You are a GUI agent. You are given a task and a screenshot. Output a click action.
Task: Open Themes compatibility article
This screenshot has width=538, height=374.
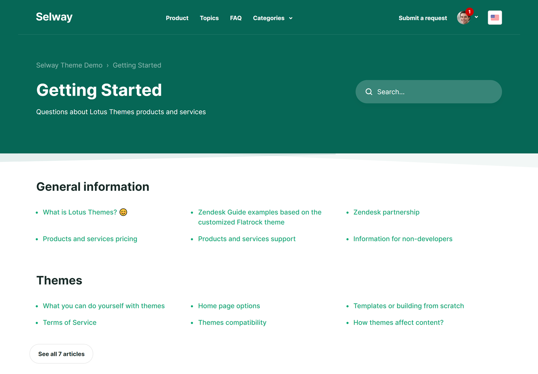click(232, 323)
